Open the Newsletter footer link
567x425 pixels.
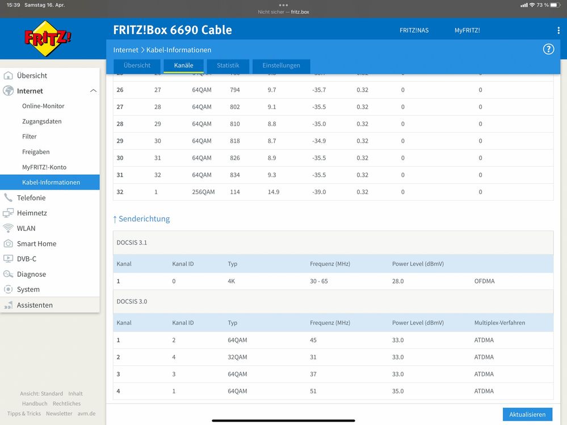tap(59, 414)
